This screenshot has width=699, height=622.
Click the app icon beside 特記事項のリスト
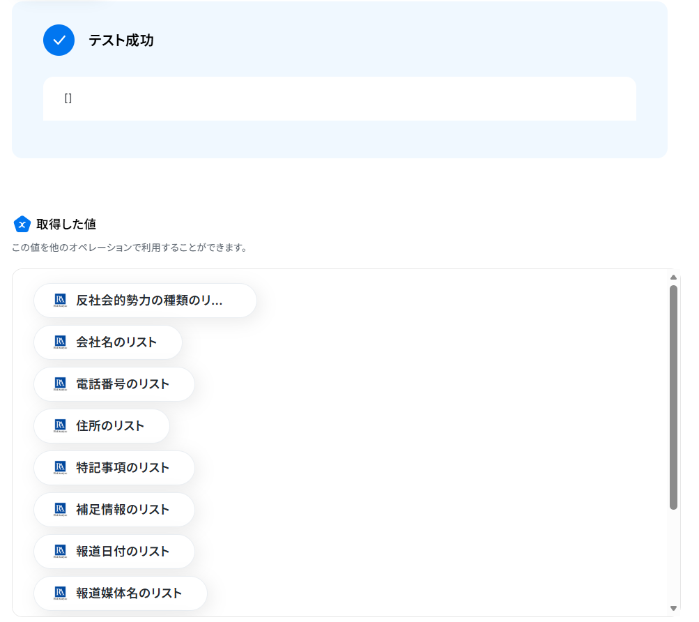[60, 468]
